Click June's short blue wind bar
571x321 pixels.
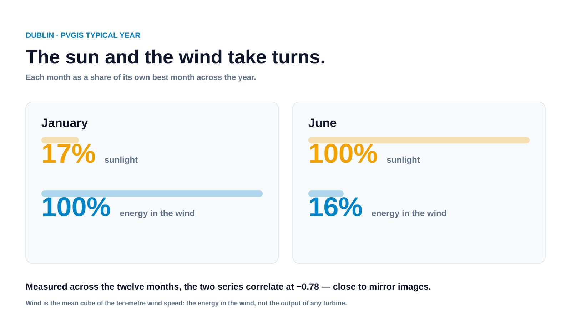(326, 194)
